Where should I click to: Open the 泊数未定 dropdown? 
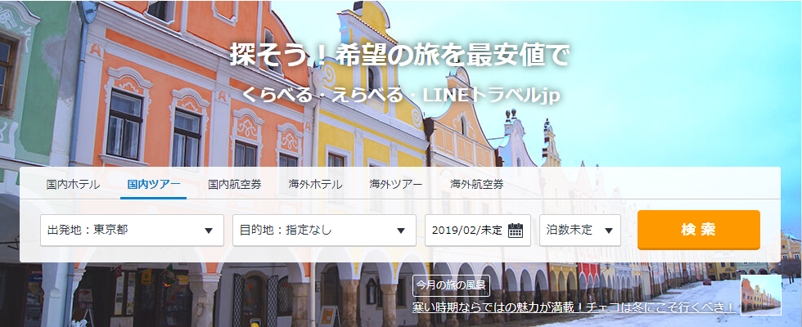(x=580, y=231)
